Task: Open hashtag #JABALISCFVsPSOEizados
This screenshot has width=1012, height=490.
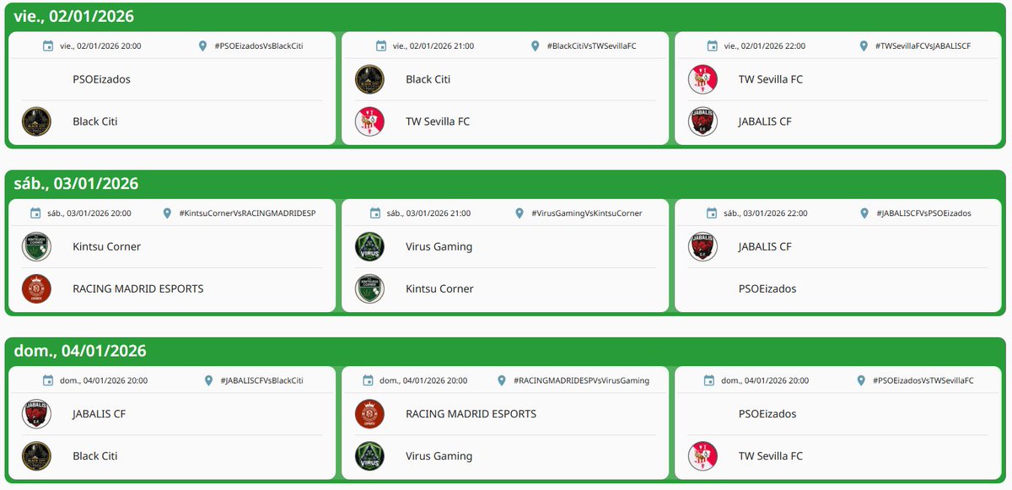Action: [x=923, y=213]
